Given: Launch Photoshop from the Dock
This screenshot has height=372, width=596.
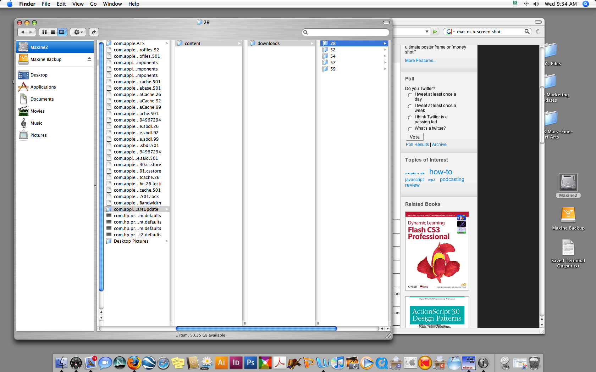Looking at the screenshot, I should click(250, 362).
